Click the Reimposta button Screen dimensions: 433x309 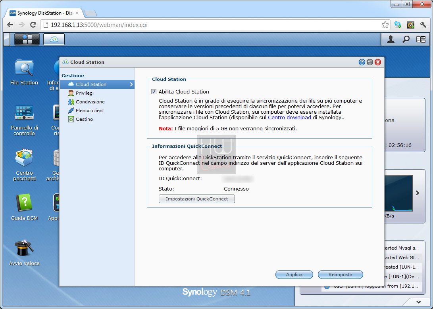tap(340, 275)
